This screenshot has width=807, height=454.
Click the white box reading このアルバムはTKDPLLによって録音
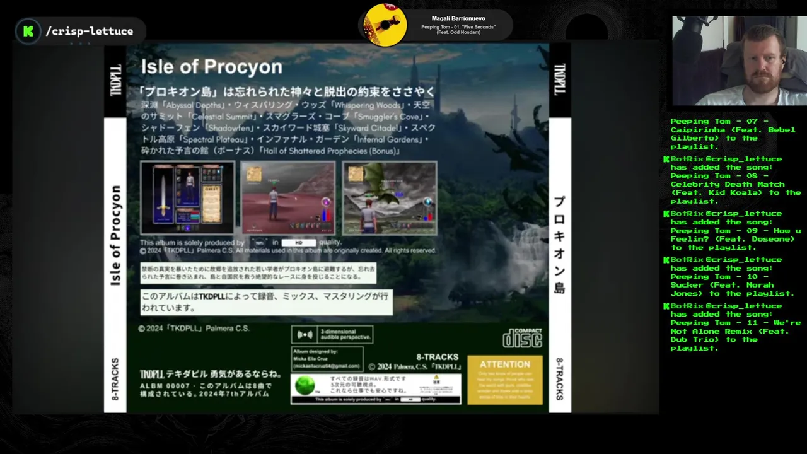266,302
